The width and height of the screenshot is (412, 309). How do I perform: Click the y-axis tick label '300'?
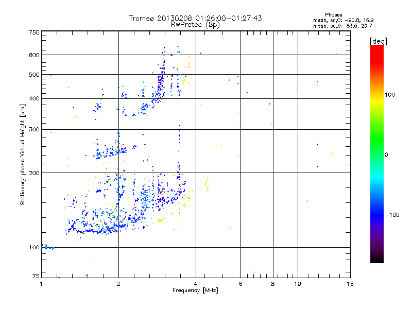tap(34, 129)
